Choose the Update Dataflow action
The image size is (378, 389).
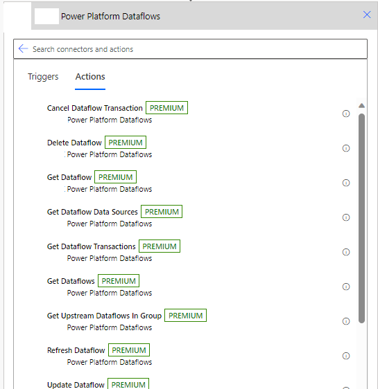[76, 385]
